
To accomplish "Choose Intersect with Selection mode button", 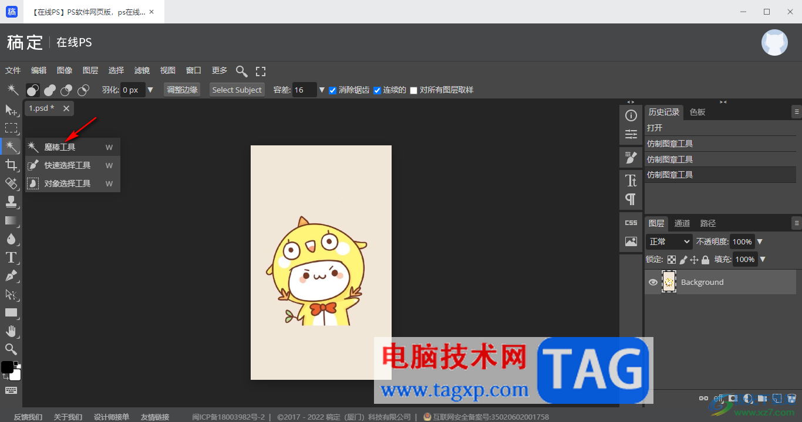I will click(x=83, y=90).
